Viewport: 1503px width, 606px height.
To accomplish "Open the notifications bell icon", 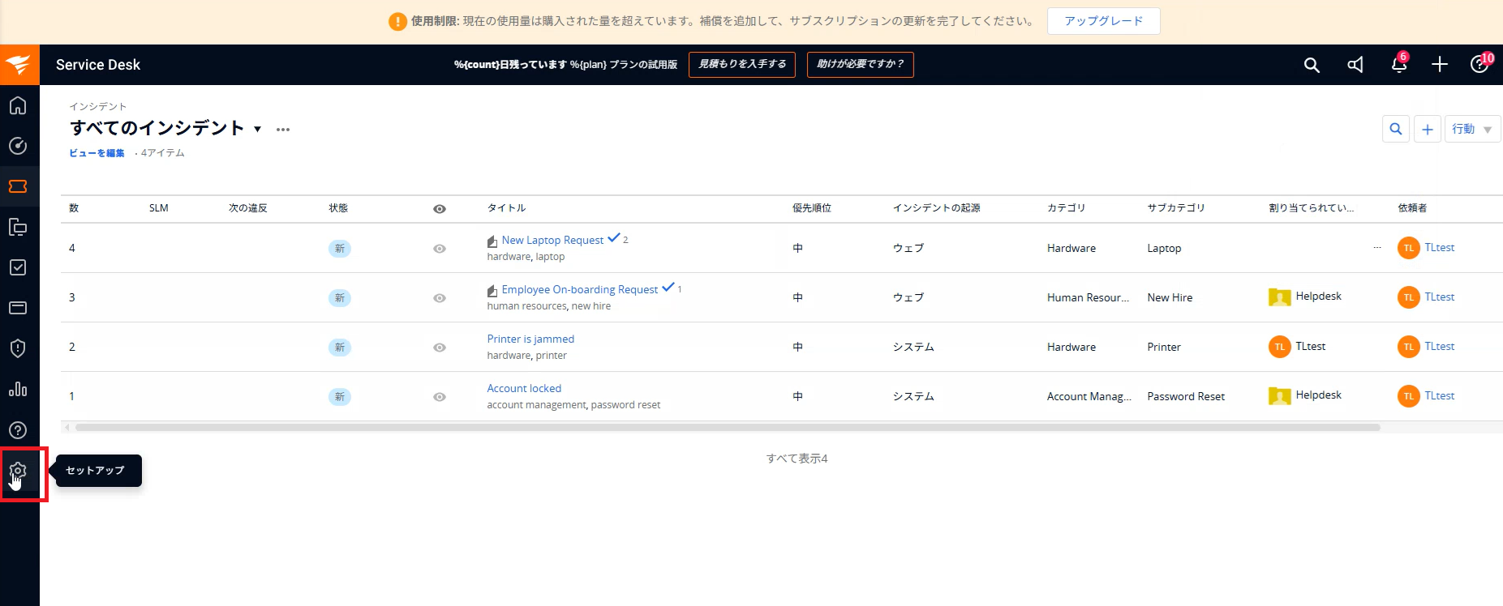I will tap(1399, 65).
